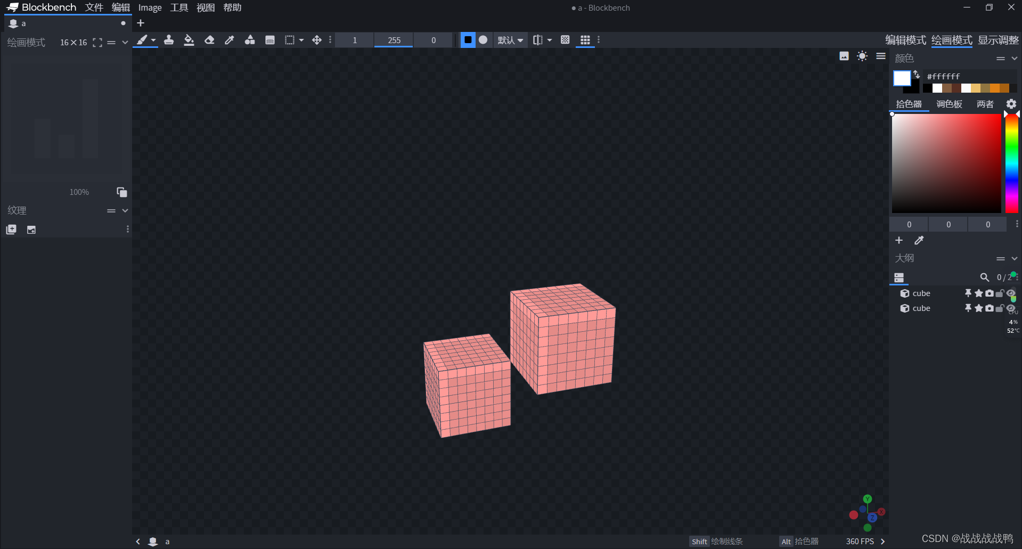Select the Color Picker eyedropper tool
This screenshot has height=549, width=1022.
click(x=229, y=40)
